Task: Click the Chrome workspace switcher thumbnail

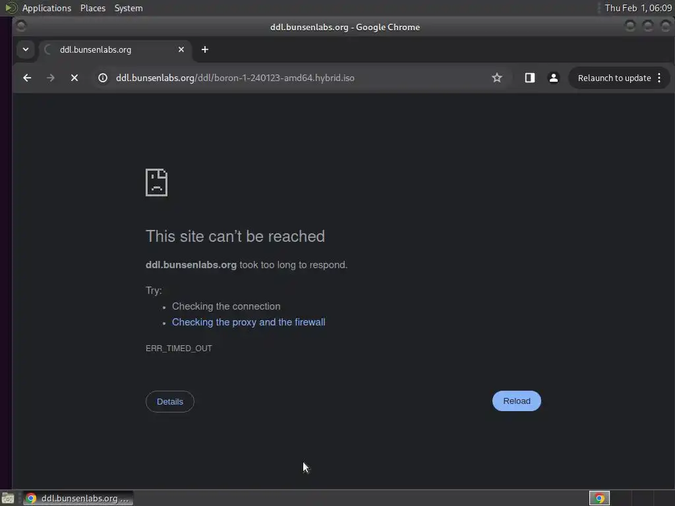Action: click(x=599, y=498)
